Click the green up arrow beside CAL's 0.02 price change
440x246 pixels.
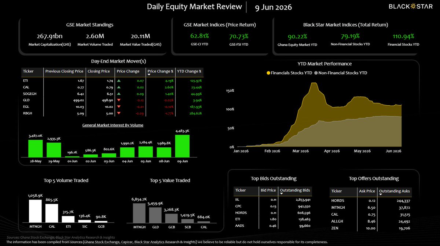coord(119,87)
